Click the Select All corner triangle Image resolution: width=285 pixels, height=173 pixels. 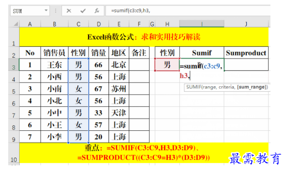16,24
